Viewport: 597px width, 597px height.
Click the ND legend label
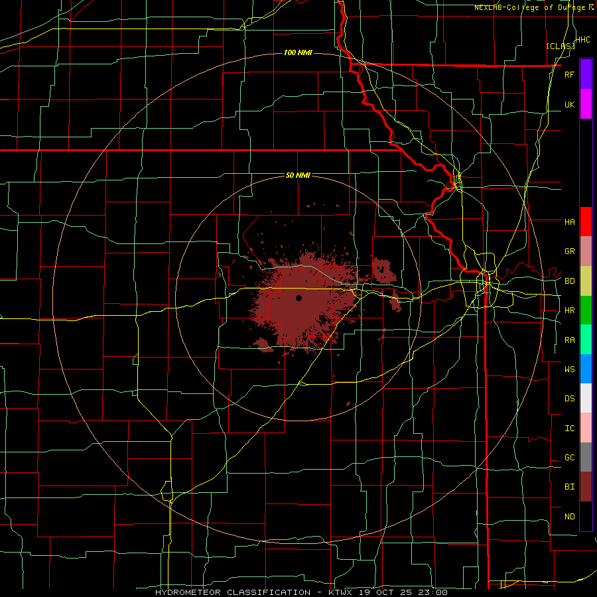tap(569, 516)
